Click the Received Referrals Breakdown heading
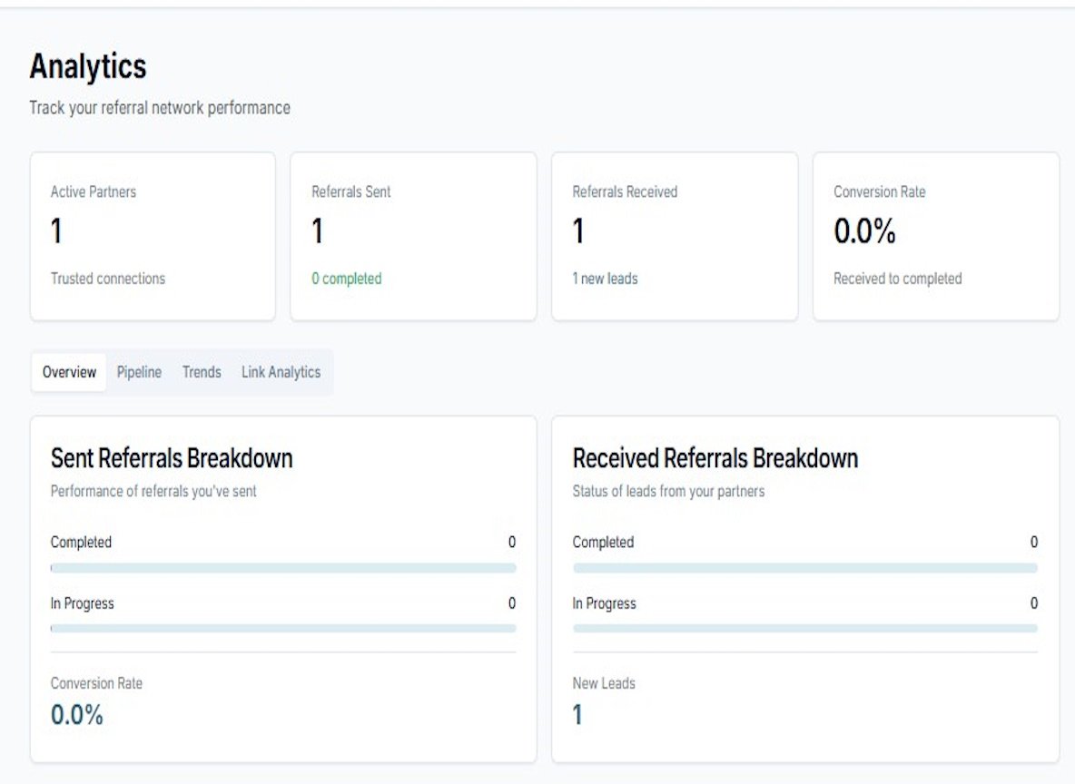This screenshot has height=784, width=1075. (x=715, y=458)
